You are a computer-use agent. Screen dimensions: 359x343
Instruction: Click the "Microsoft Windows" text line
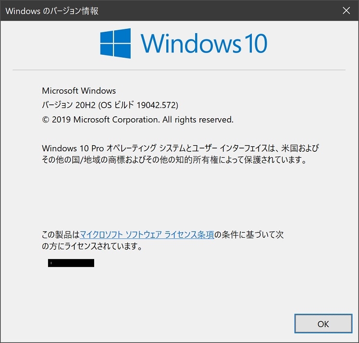click(79, 91)
